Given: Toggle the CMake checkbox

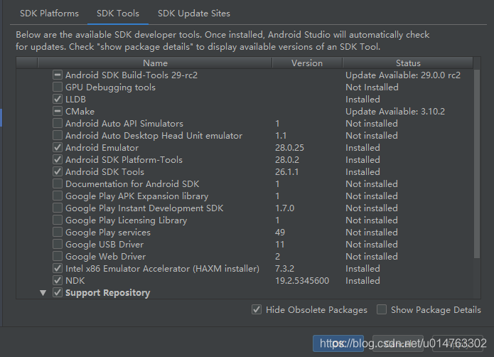Looking at the screenshot, I should coord(58,111).
